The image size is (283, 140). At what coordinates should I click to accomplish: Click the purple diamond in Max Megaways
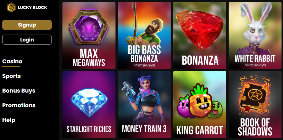89,27
